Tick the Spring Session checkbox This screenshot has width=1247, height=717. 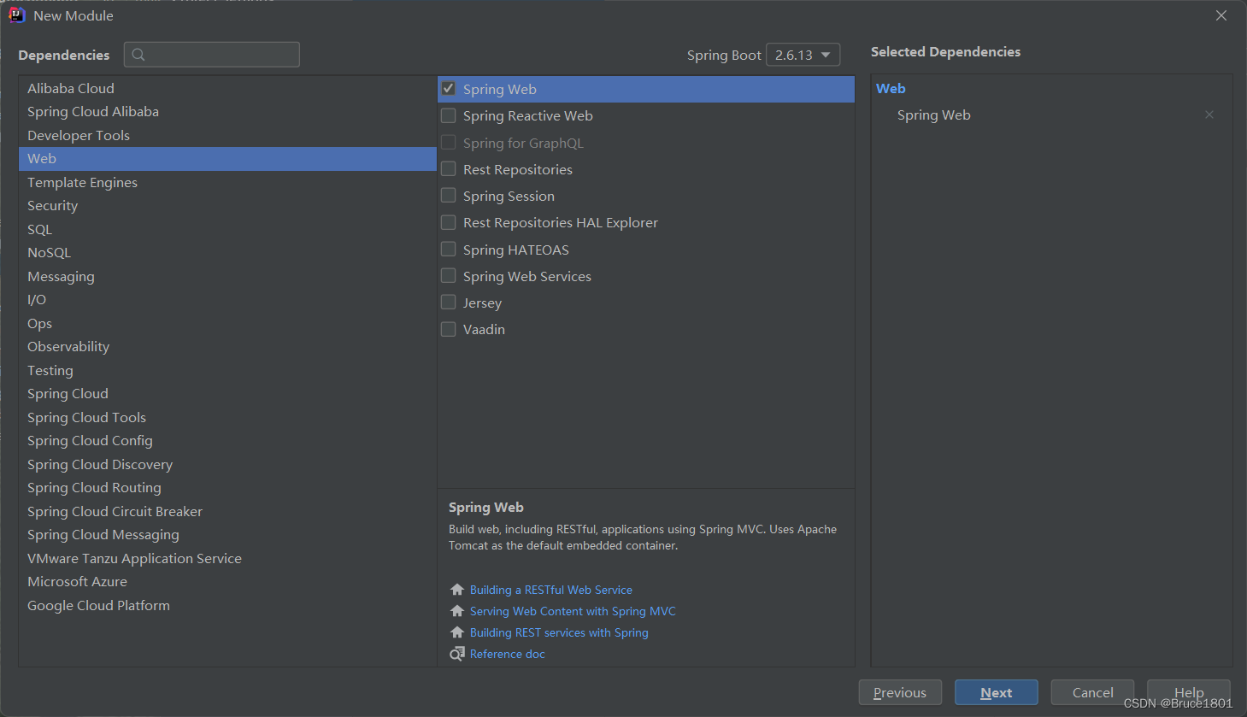pyautogui.click(x=448, y=196)
